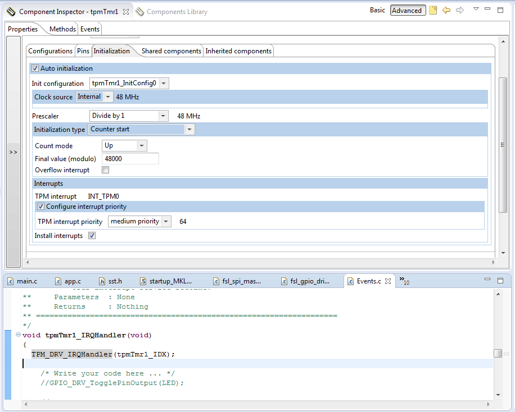Maximize the code editor area
The width and height of the screenshot is (515, 412).
pyautogui.click(x=500, y=281)
